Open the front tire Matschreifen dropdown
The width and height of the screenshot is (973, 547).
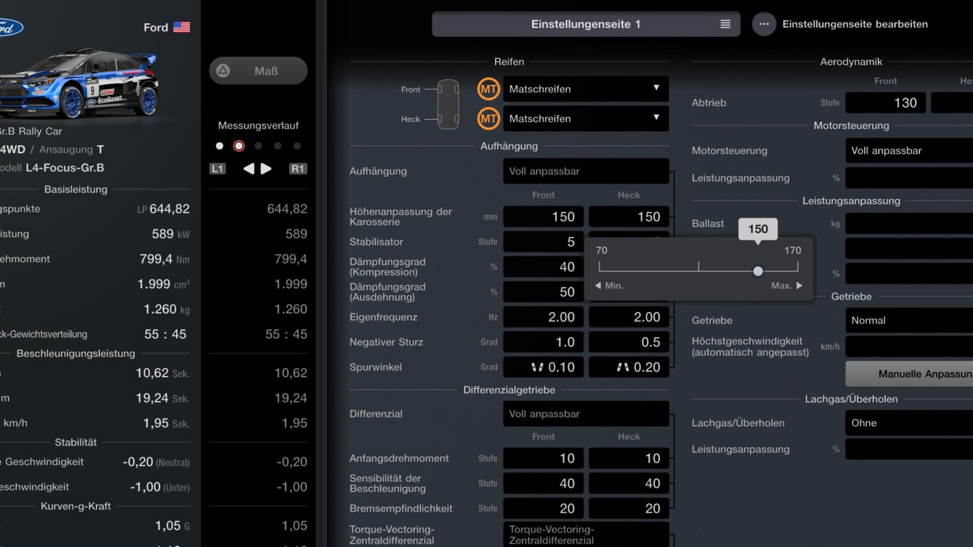click(585, 89)
